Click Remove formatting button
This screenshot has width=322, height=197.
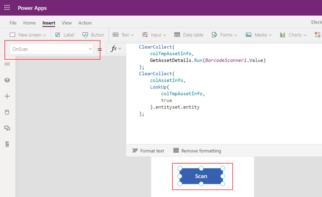point(197,151)
